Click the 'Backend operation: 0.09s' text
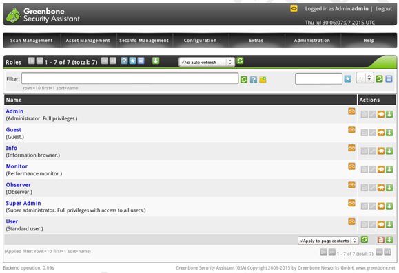The width and height of the screenshot is (399, 273). click(28, 268)
